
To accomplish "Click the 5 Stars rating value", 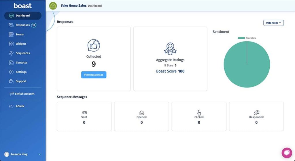I will [175, 65].
